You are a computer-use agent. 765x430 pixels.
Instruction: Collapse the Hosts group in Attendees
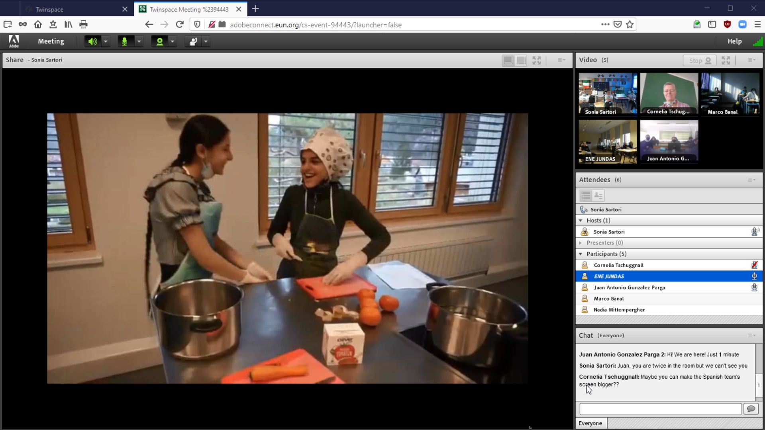581,221
